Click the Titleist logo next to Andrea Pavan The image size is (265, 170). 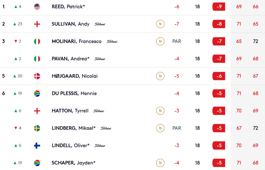point(100,59)
